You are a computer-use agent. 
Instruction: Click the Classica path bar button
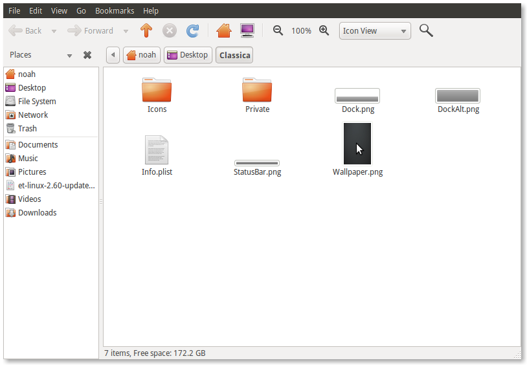[234, 55]
